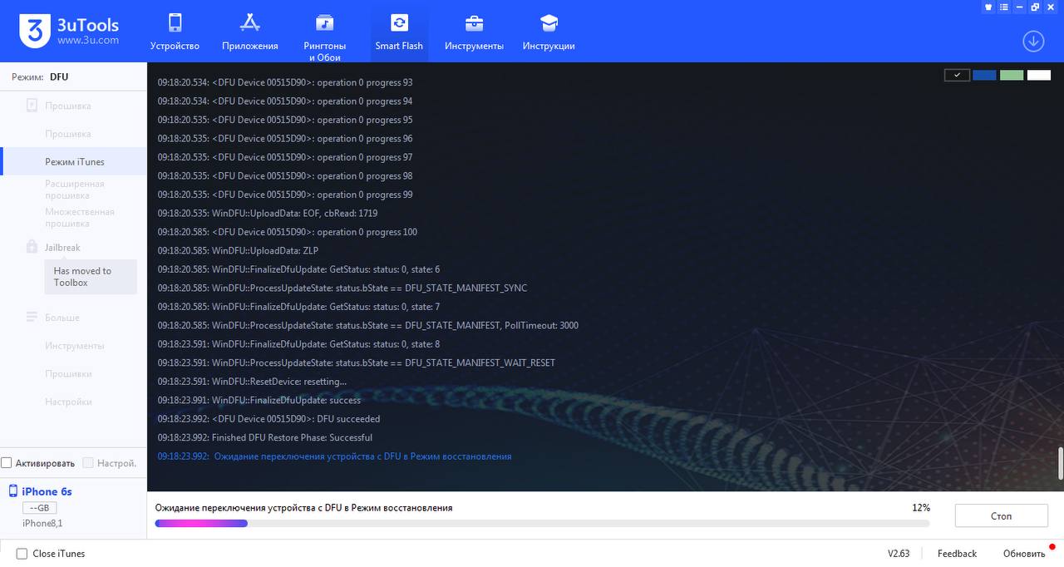This screenshot has height=567, width=1064.
Task: Click the flashing progress bar
Action: tap(542, 523)
